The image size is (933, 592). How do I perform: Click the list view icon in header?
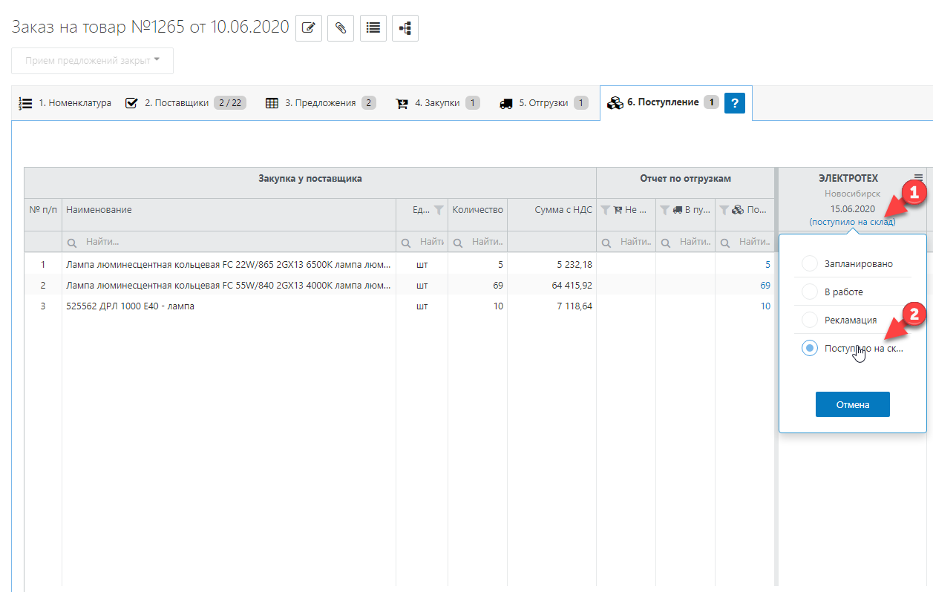pyautogui.click(x=373, y=28)
